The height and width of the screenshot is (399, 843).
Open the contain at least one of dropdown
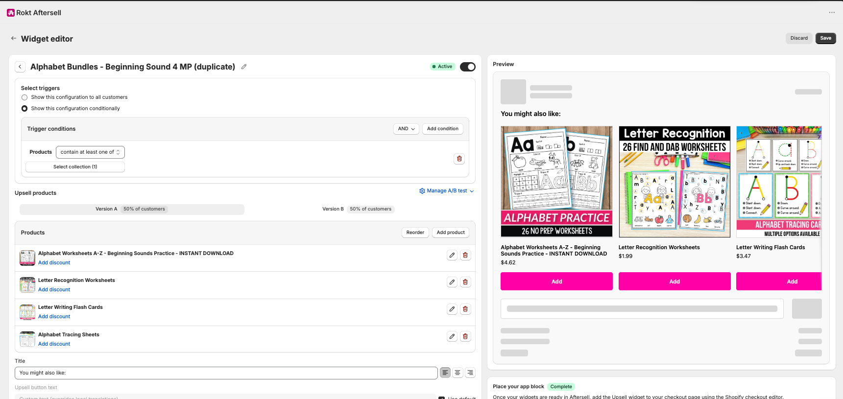pyautogui.click(x=90, y=152)
